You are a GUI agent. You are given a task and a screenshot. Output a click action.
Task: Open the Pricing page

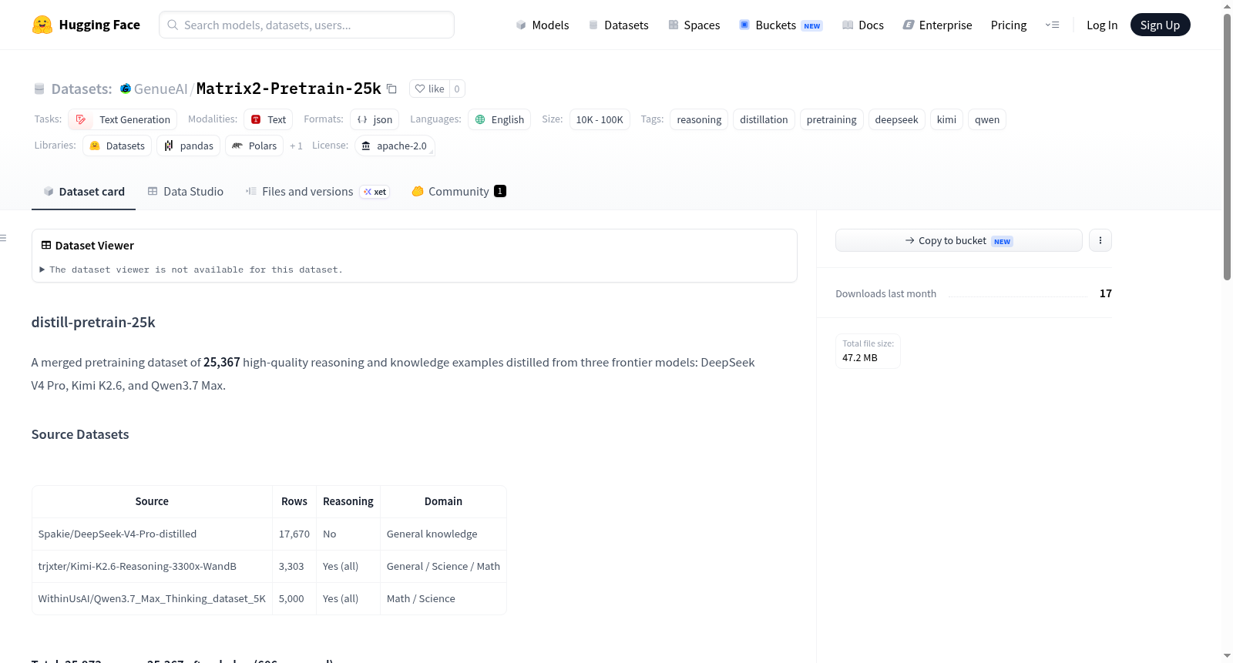(x=1008, y=25)
